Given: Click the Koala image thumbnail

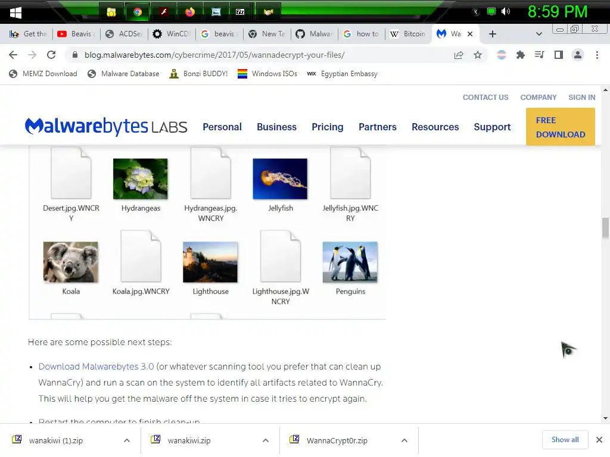Looking at the screenshot, I should click(x=71, y=262).
